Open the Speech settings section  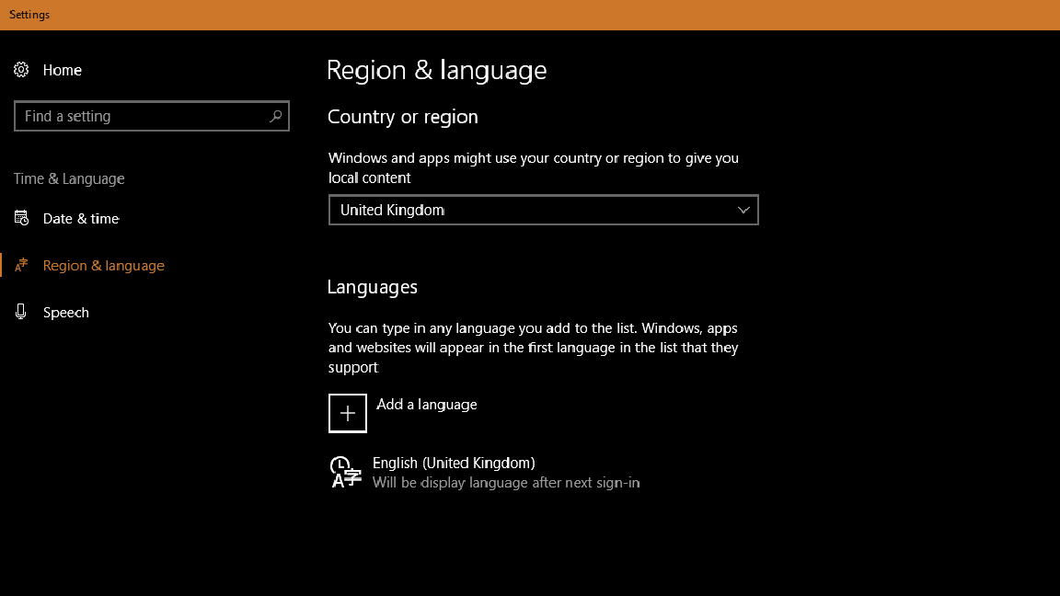(x=65, y=312)
